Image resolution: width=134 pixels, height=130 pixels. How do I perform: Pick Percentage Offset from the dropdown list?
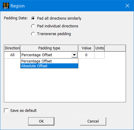49,61
